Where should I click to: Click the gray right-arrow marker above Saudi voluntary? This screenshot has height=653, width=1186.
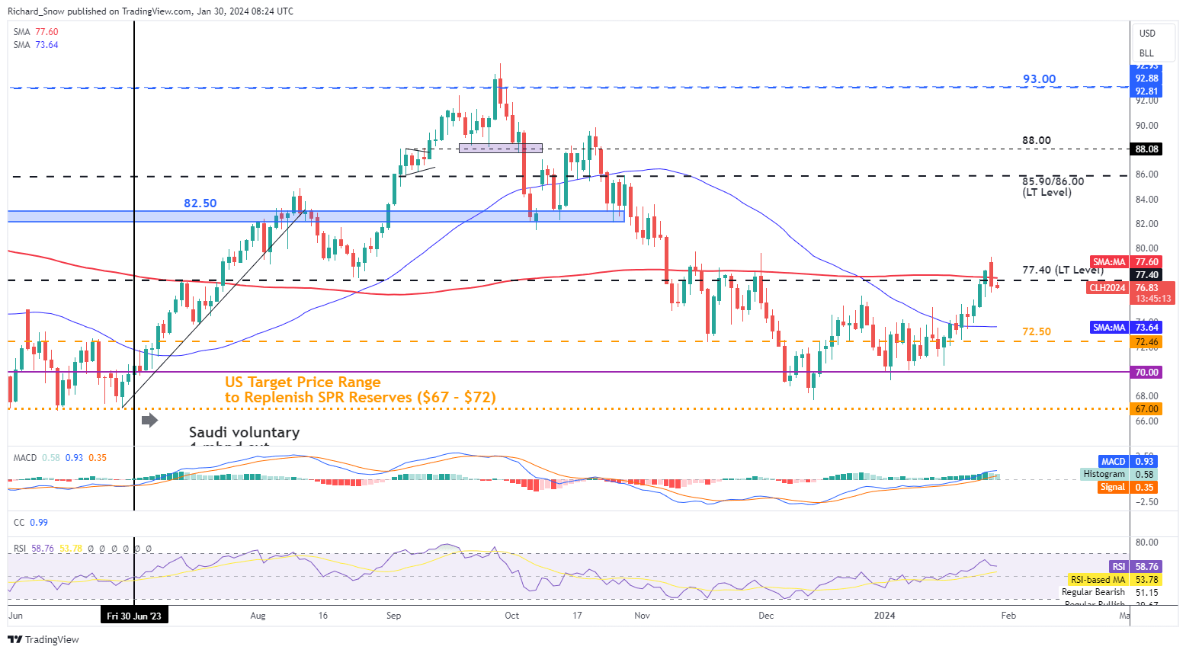(150, 420)
